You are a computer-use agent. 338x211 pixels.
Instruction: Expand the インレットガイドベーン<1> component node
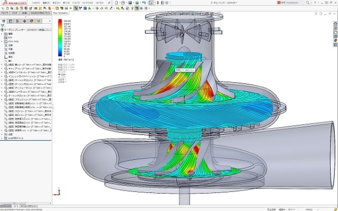pos(2,77)
